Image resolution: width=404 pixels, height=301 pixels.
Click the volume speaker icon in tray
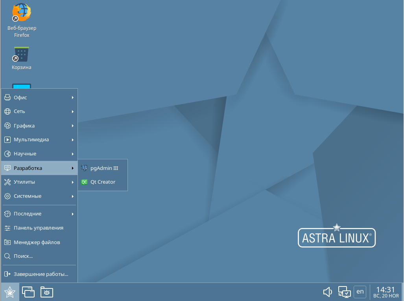point(327,292)
